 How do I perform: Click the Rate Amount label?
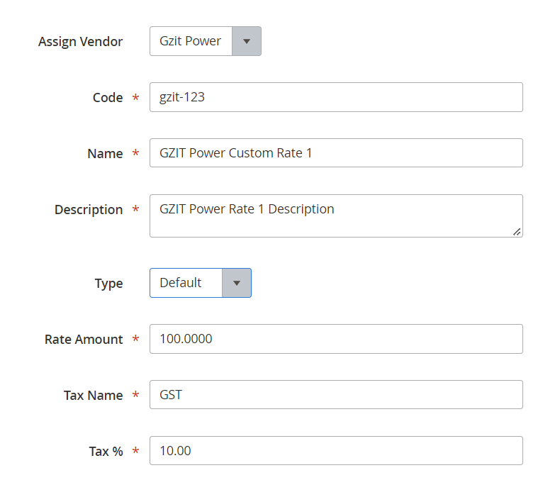[x=84, y=340]
